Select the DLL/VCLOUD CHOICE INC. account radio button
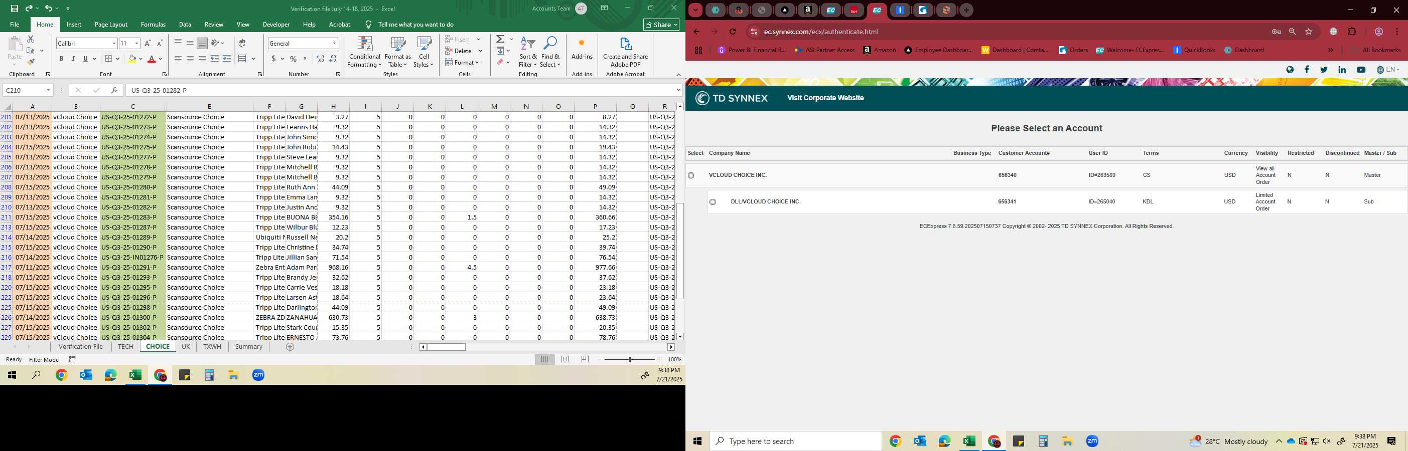This screenshot has width=1408, height=451. click(x=713, y=202)
